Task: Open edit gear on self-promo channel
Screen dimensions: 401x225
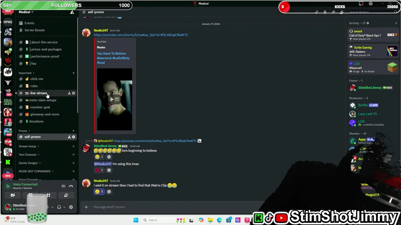Action: point(74,137)
